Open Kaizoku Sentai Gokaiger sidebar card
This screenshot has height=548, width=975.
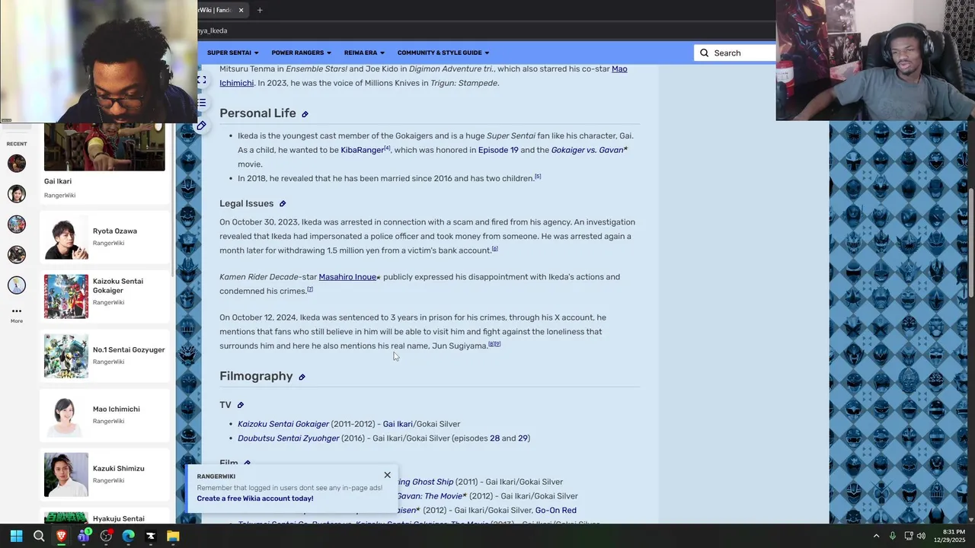pos(104,296)
